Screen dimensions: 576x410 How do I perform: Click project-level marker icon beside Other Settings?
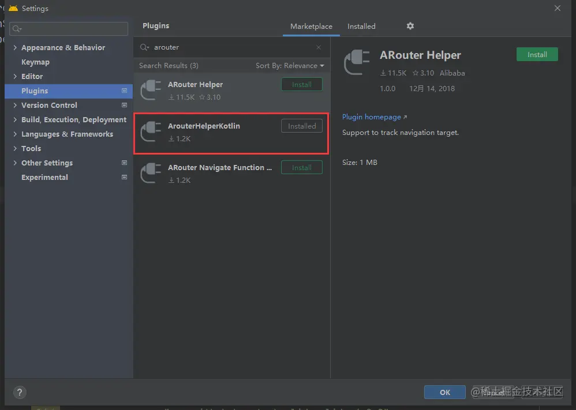point(124,163)
